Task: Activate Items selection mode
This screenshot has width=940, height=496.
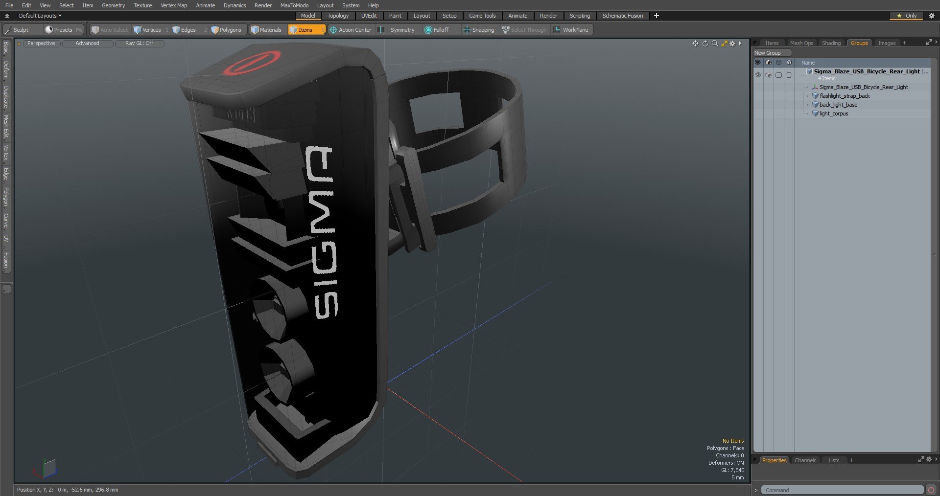Action: (306, 30)
